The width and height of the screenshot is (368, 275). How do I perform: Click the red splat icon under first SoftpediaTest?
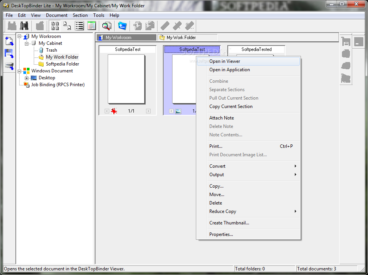click(114, 111)
